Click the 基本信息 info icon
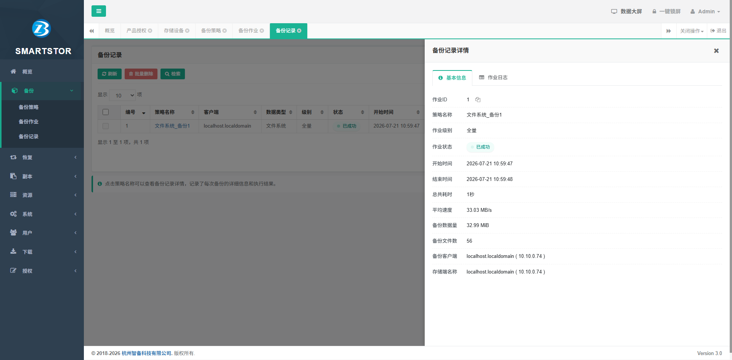Image resolution: width=732 pixels, height=360 pixels. click(x=441, y=78)
